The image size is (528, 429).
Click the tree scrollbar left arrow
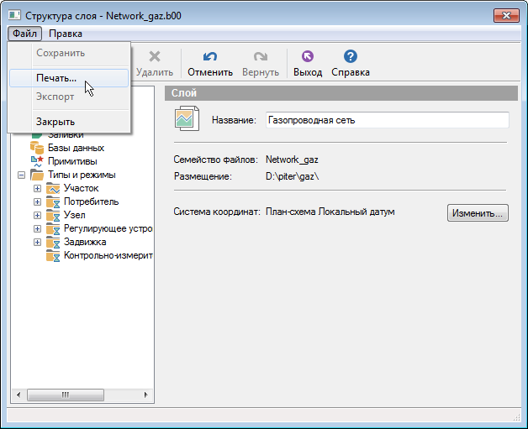[x=18, y=395]
